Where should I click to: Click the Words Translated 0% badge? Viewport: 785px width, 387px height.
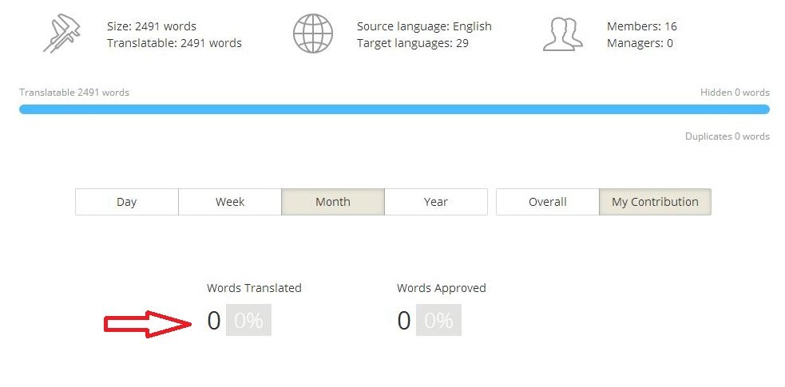tap(248, 320)
